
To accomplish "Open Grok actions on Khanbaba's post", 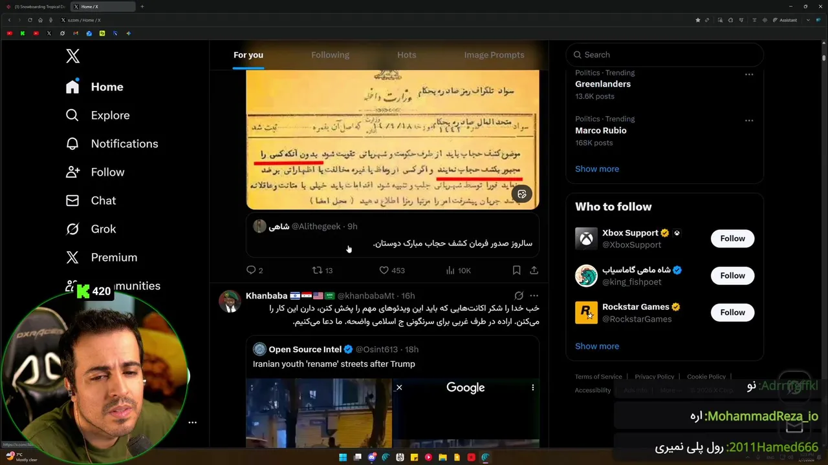I will [x=519, y=295].
